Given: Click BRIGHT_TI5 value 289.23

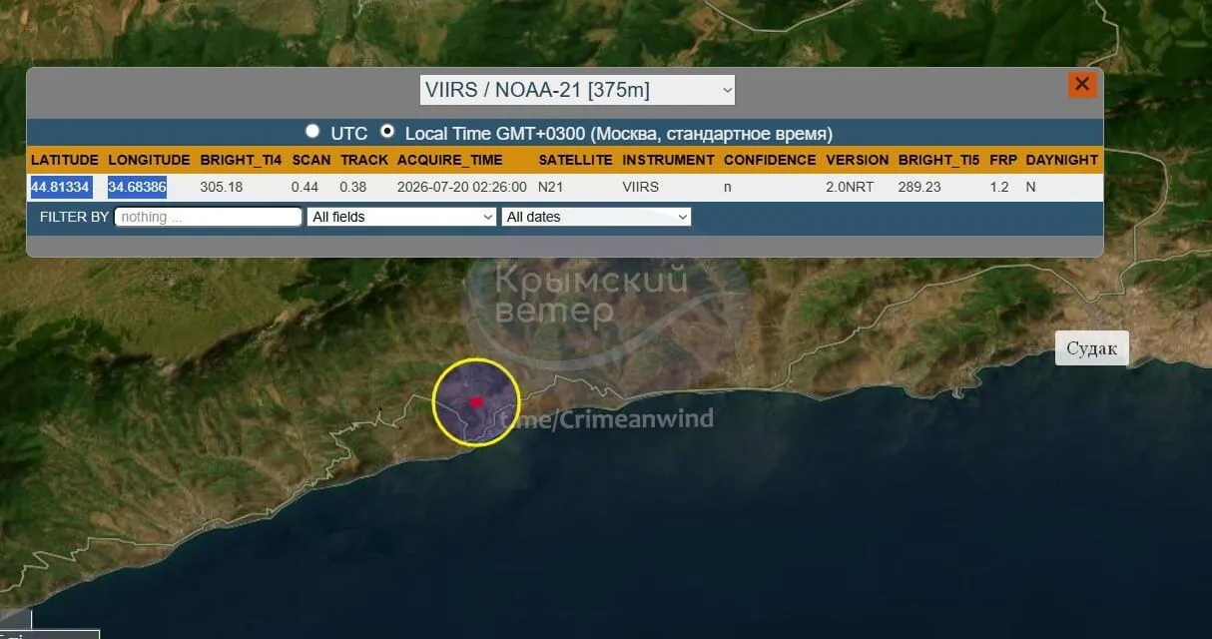Looking at the screenshot, I should [919, 187].
